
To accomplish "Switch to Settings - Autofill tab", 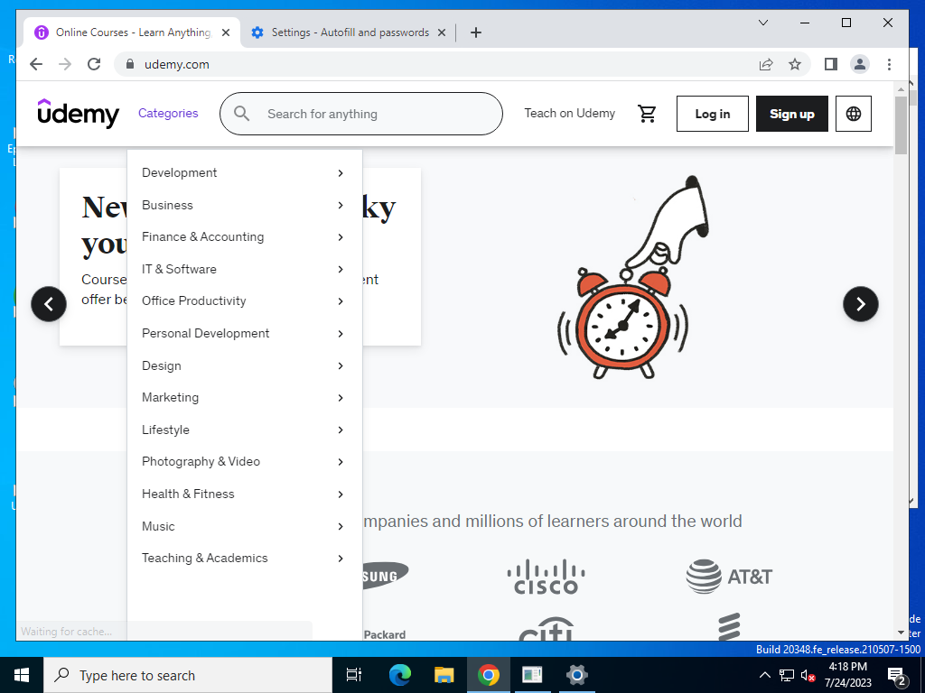I will pyautogui.click(x=348, y=32).
